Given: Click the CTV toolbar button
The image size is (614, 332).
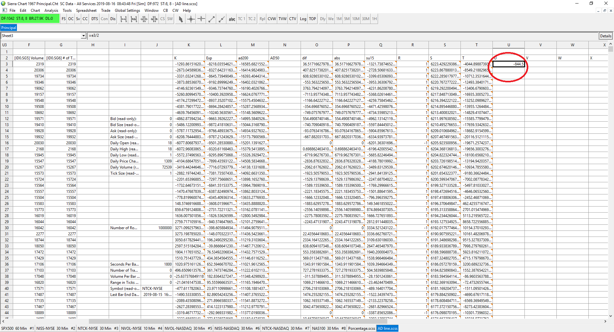Looking at the screenshot, I should (x=293, y=19).
